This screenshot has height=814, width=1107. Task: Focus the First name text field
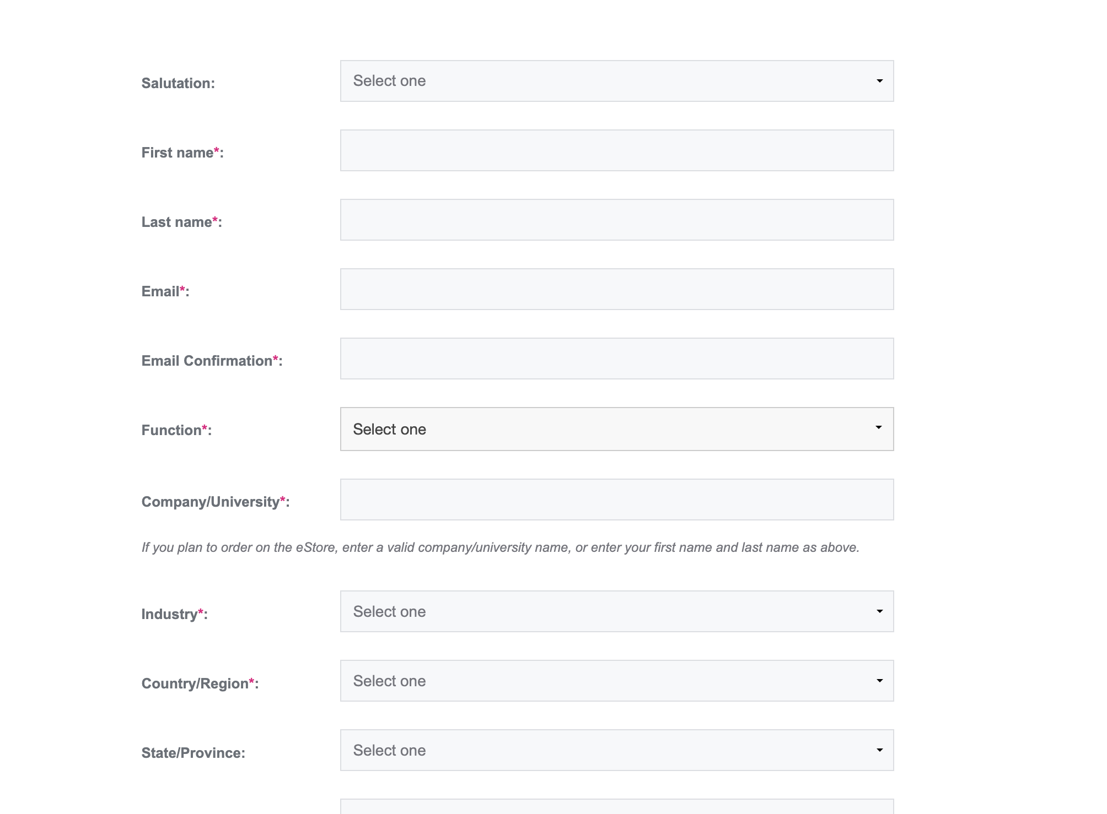tap(616, 150)
